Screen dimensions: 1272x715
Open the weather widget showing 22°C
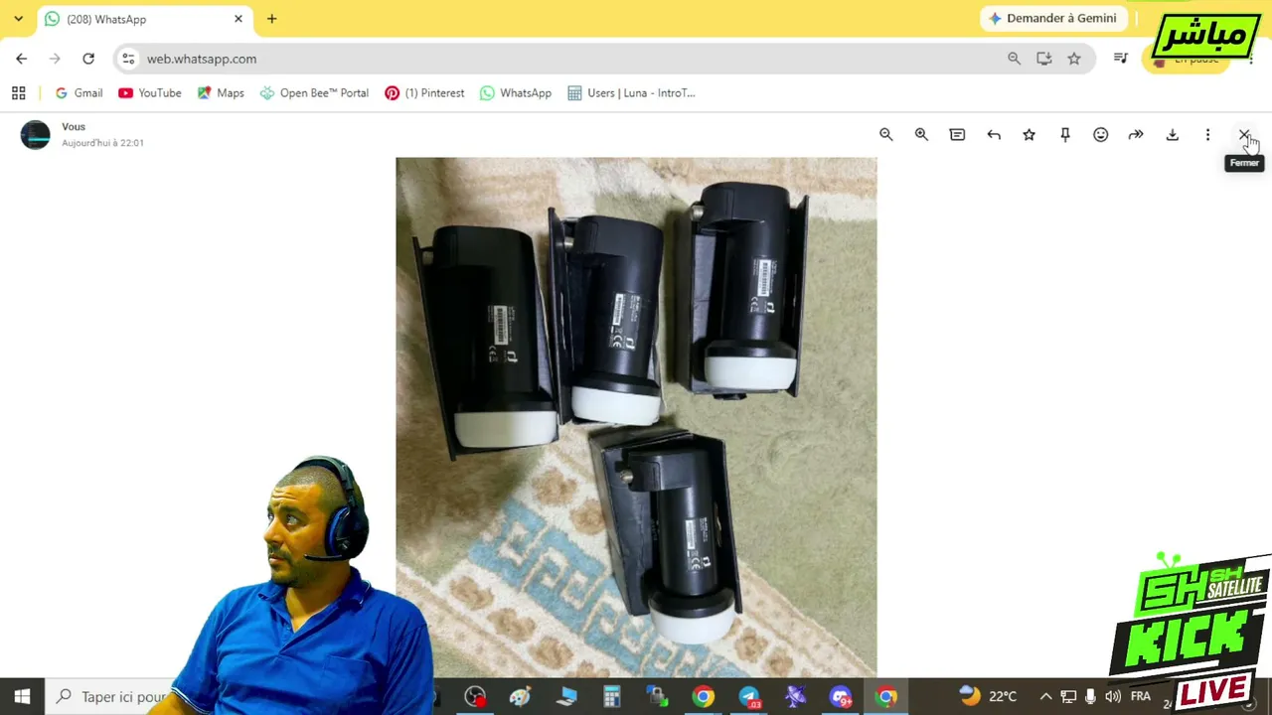tap(989, 696)
